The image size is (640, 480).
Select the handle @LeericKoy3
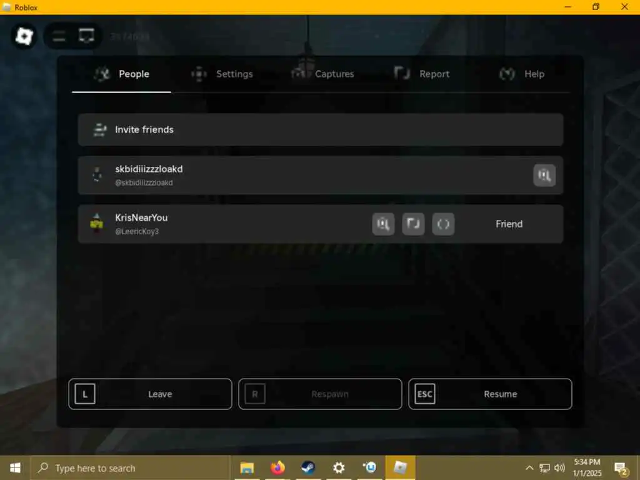(x=137, y=231)
